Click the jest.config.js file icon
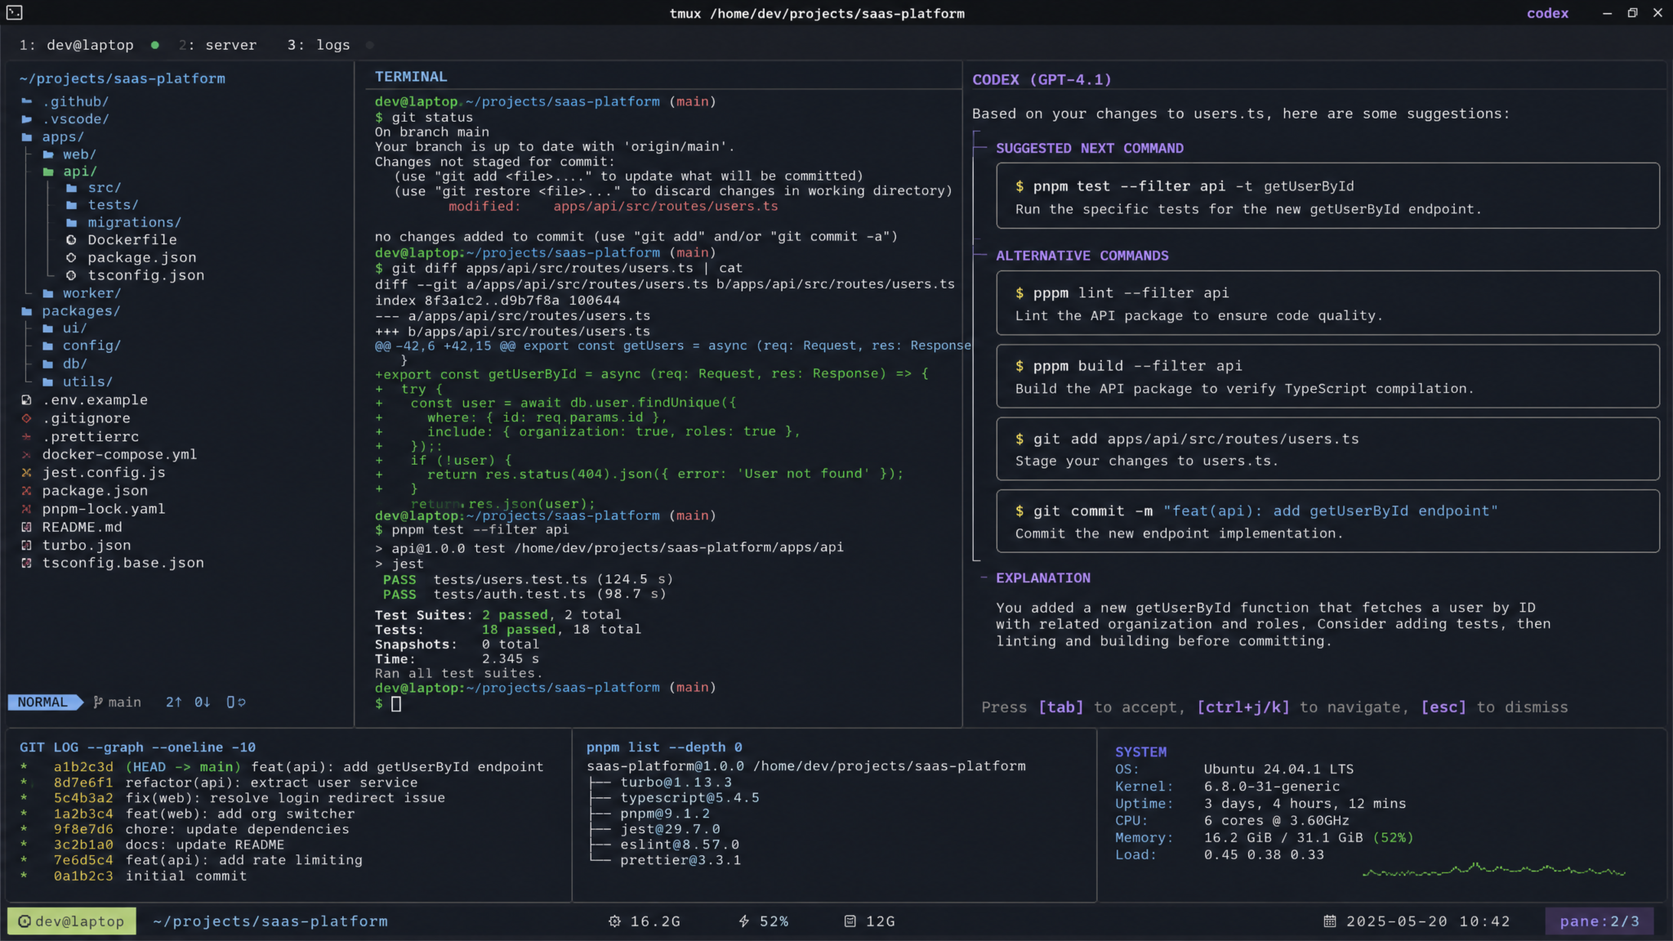1673x941 pixels. pos(27,473)
